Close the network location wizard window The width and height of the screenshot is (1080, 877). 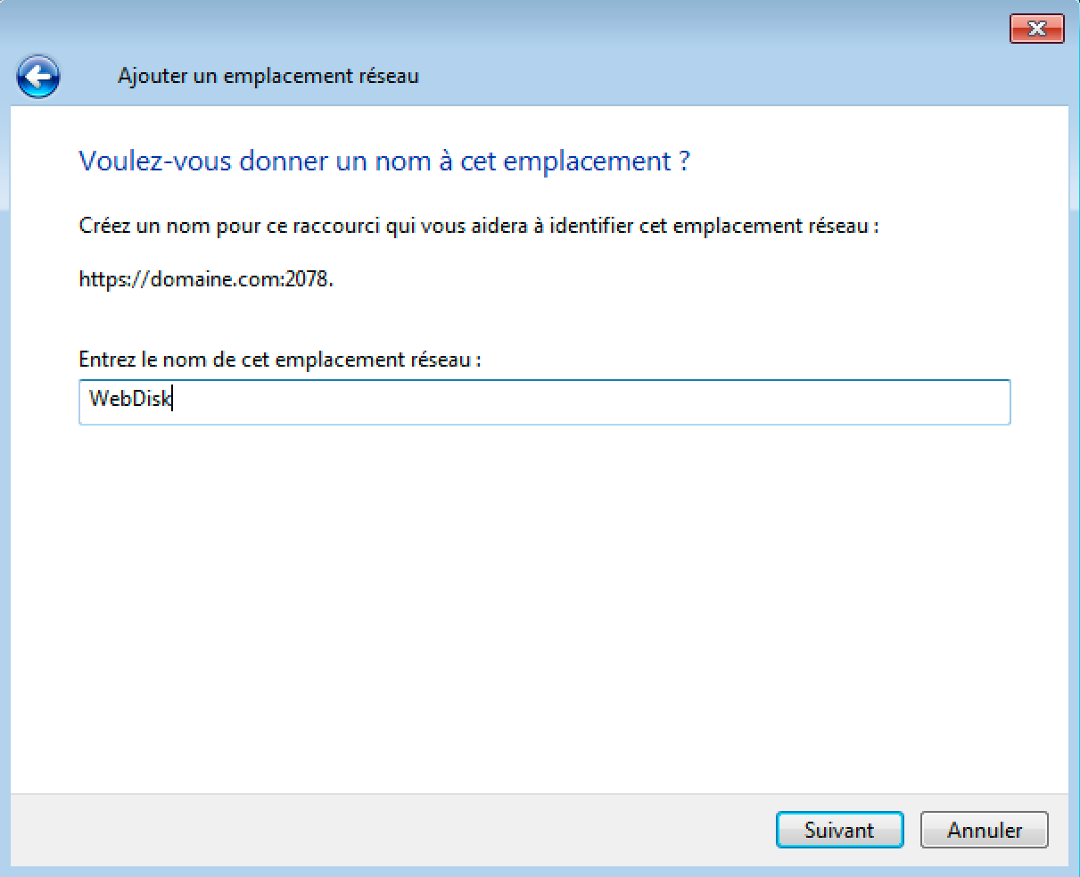point(1037,29)
